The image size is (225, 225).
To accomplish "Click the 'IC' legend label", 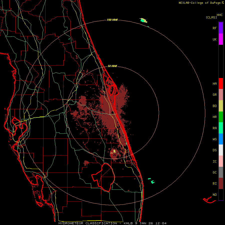I will tap(214, 161).
